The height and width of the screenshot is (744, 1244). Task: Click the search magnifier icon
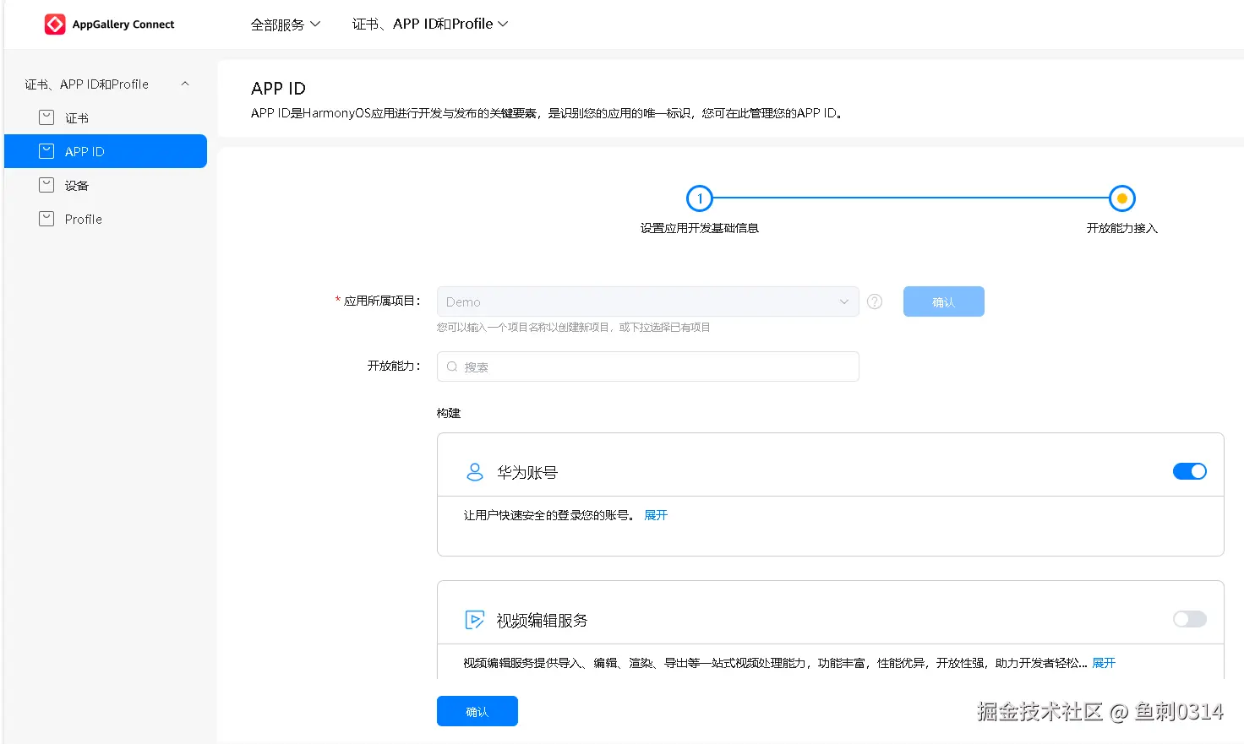[x=452, y=367]
